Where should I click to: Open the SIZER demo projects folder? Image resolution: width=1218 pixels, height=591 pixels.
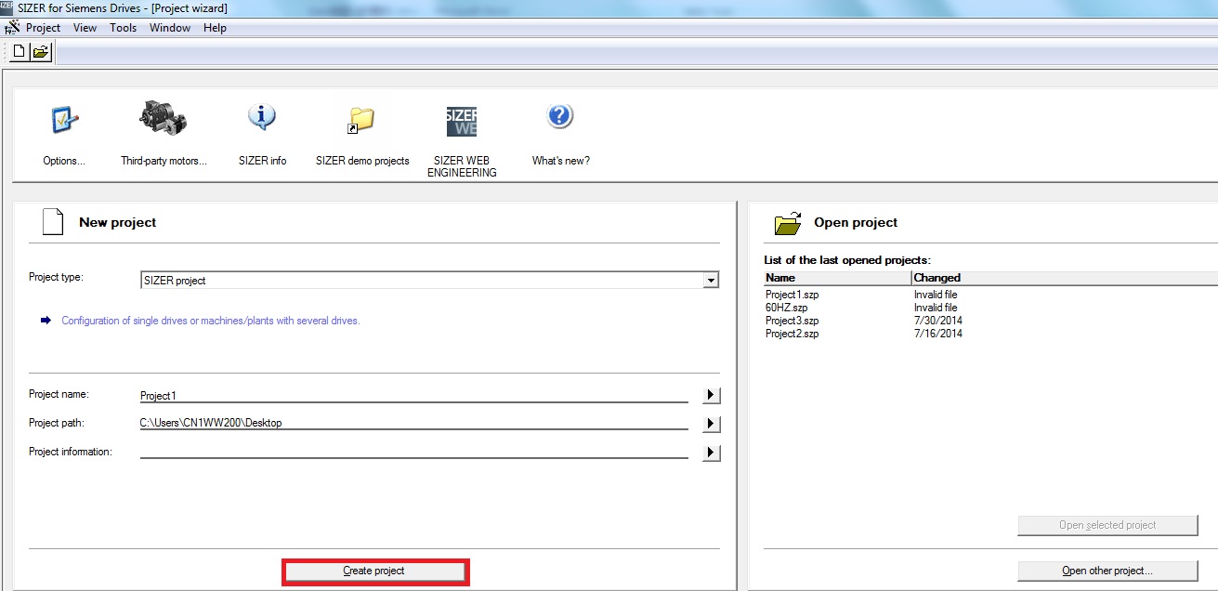360,119
